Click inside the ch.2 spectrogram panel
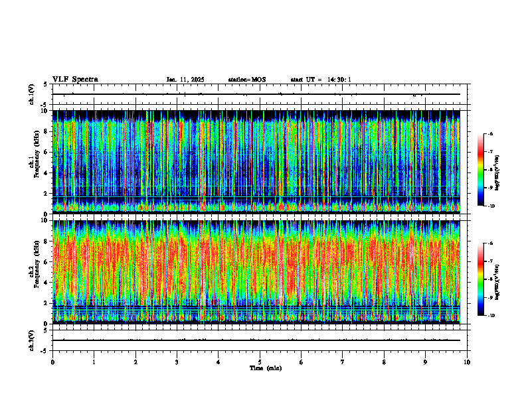 (x=256, y=272)
